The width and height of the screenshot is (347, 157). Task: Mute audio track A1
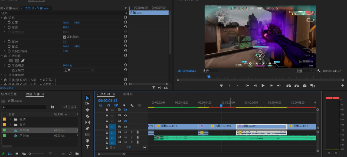[x=125, y=132]
